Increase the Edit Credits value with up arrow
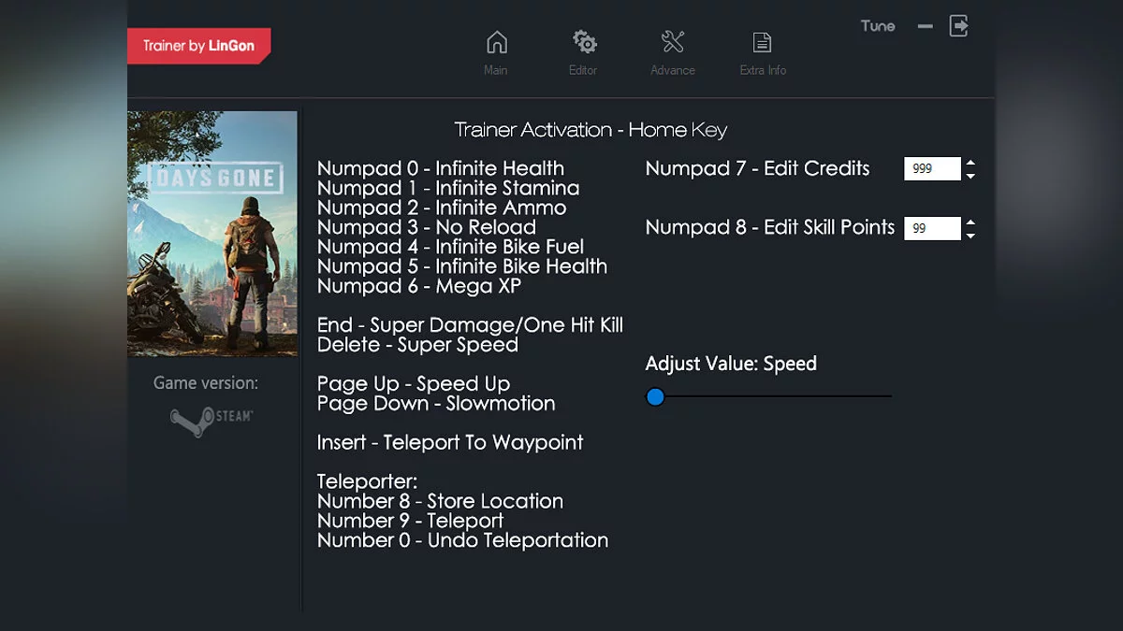The image size is (1123, 631). point(971,163)
